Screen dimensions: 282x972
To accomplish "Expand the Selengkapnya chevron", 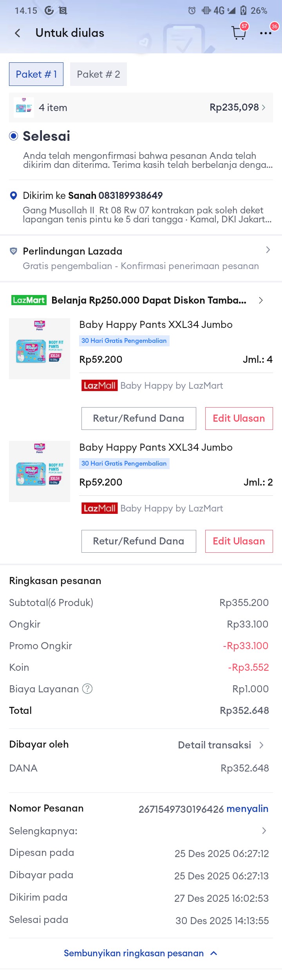I will [x=264, y=830].
